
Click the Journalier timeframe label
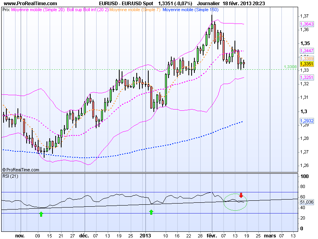tap(208, 4)
